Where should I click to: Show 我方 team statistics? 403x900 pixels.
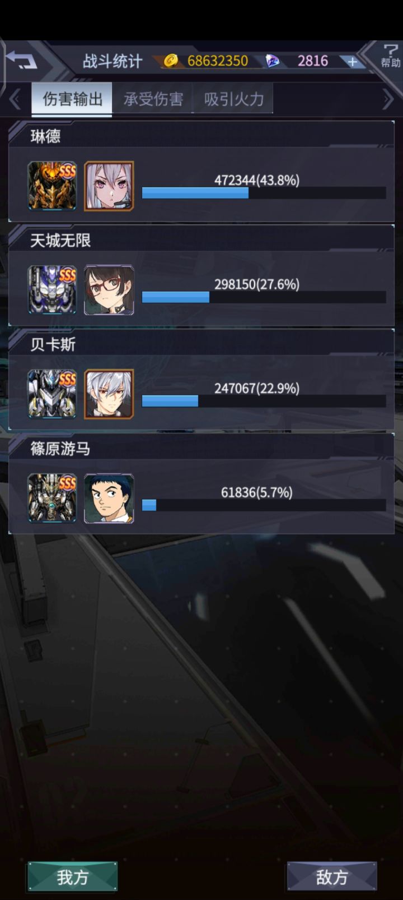point(73,876)
